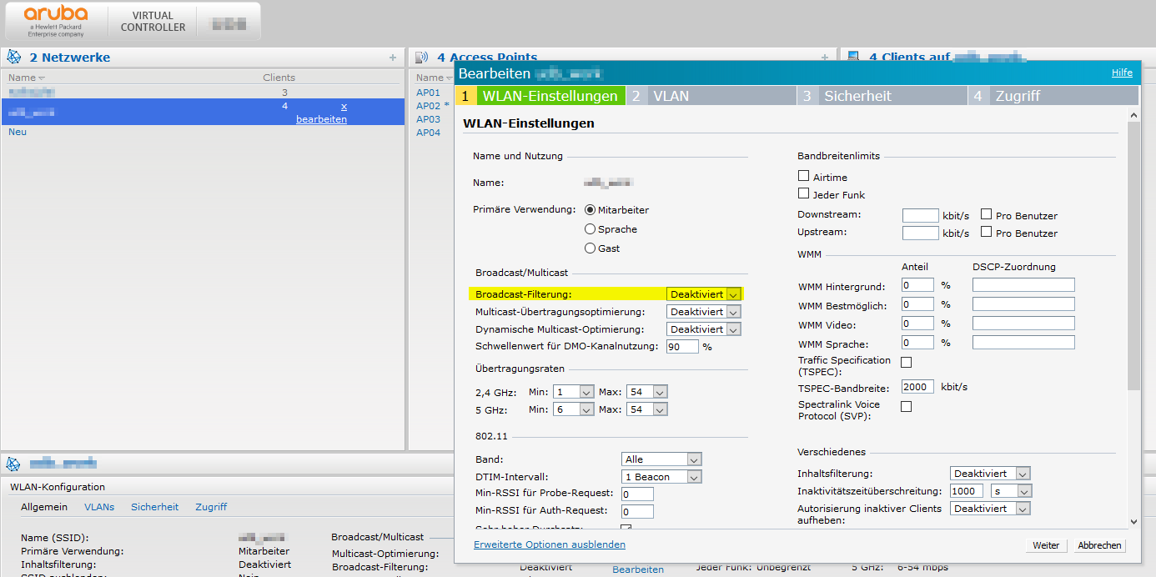Open the Sicherheit wizard step
1156x577 pixels.
coord(882,96)
